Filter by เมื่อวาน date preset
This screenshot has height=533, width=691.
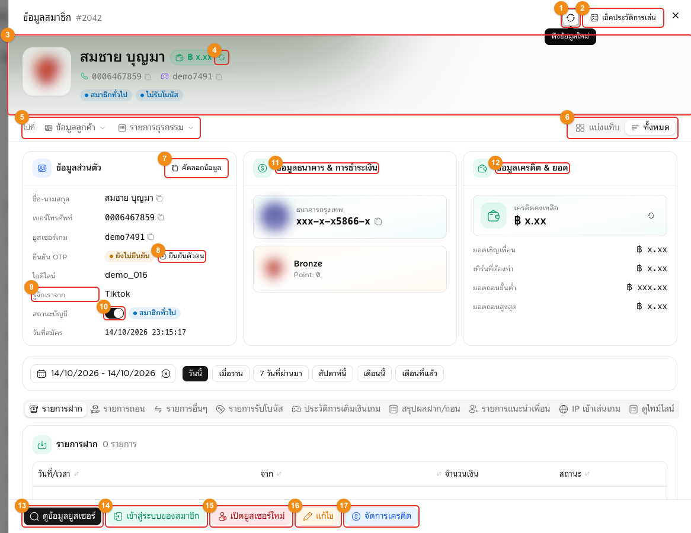coord(231,374)
